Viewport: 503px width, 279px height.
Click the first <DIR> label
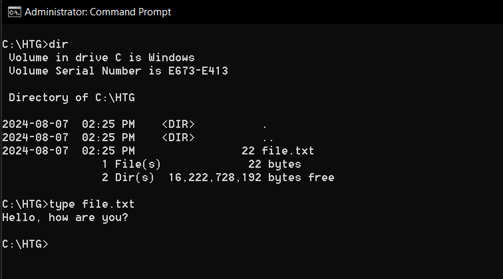pyautogui.click(x=178, y=125)
